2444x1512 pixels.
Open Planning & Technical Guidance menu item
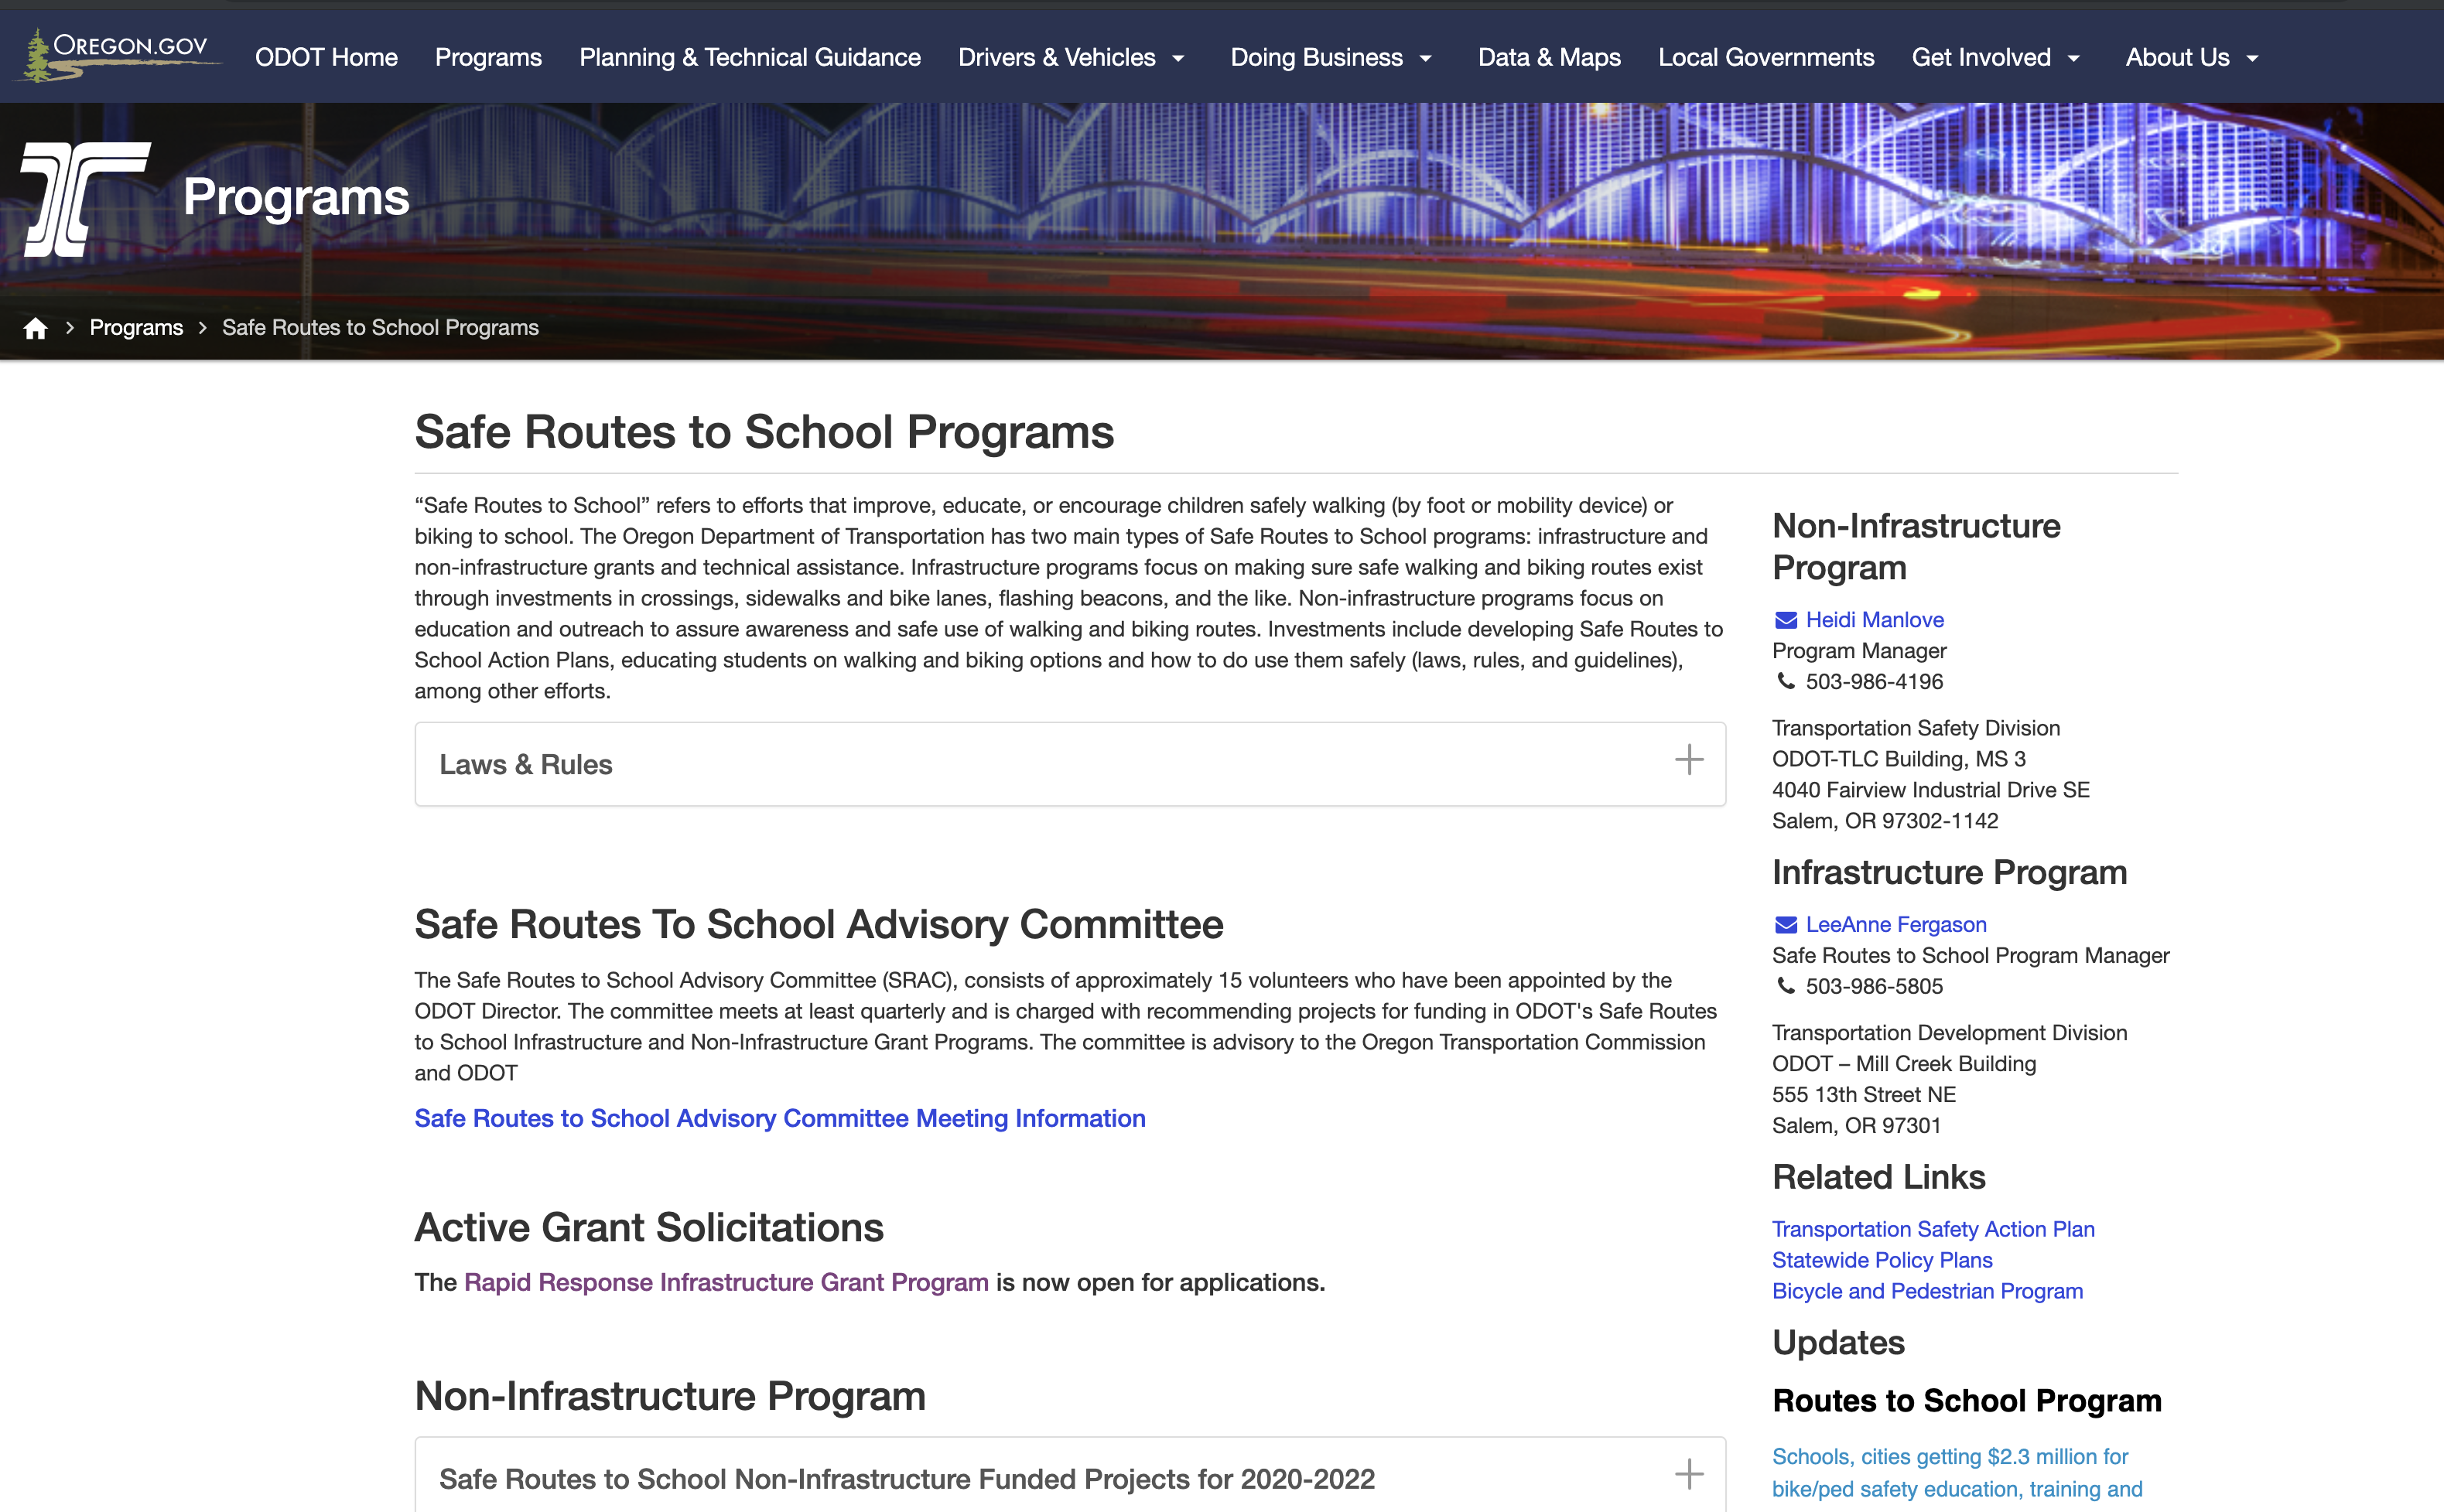(x=750, y=58)
